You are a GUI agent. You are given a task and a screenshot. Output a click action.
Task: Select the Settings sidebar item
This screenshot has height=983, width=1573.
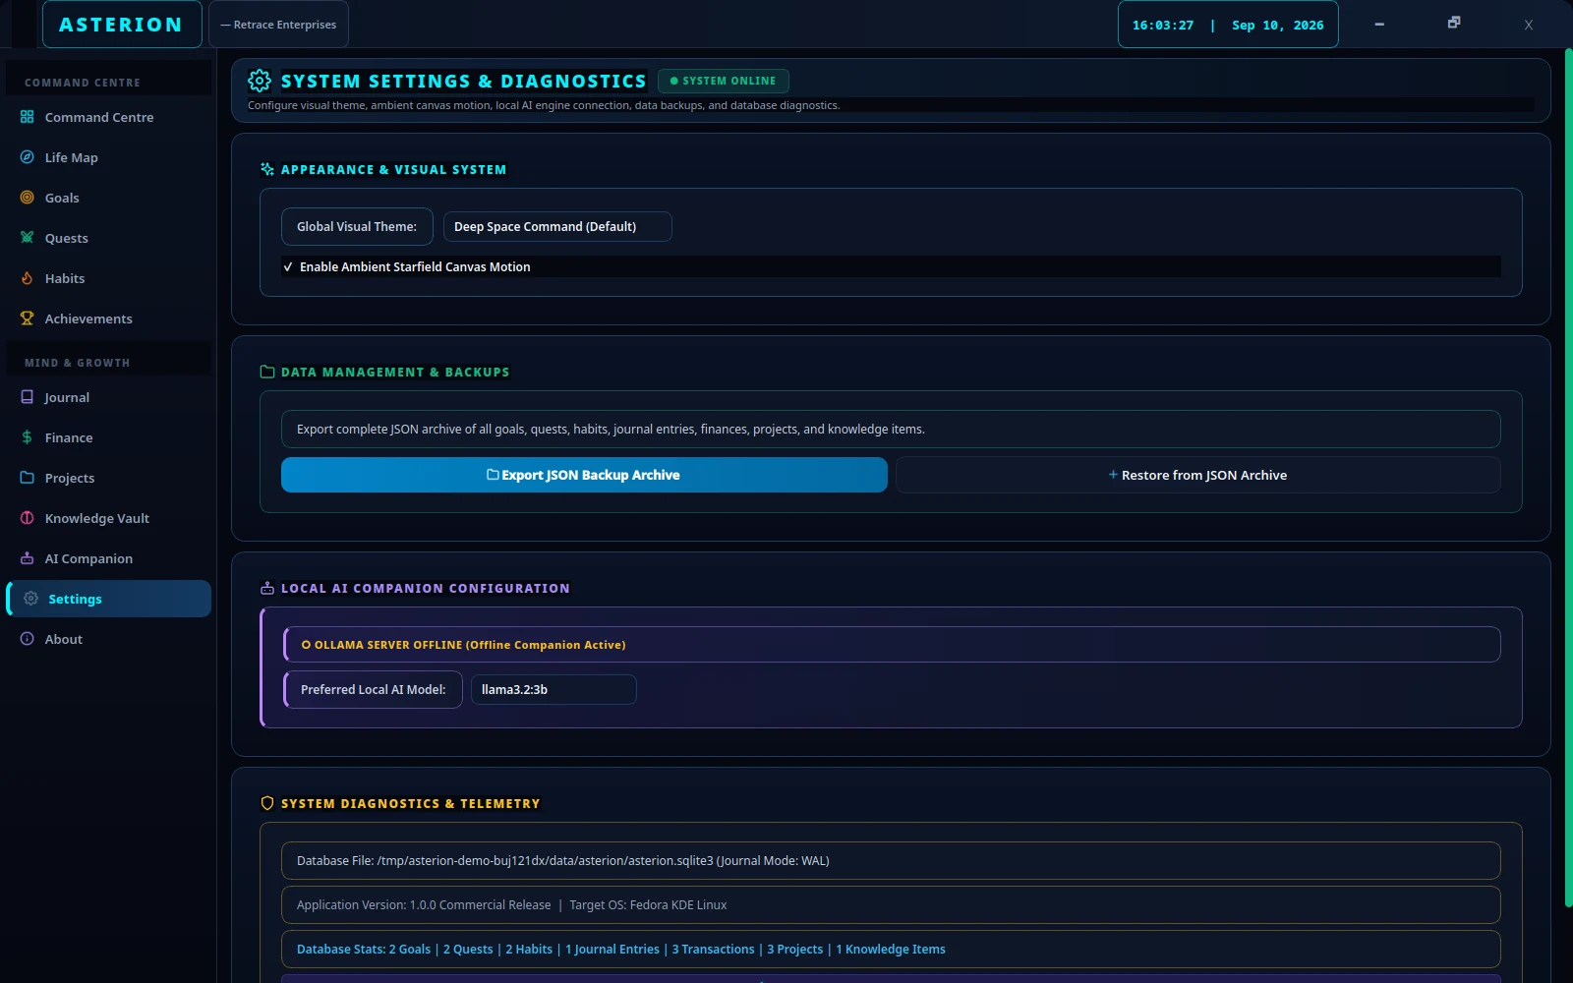click(108, 599)
